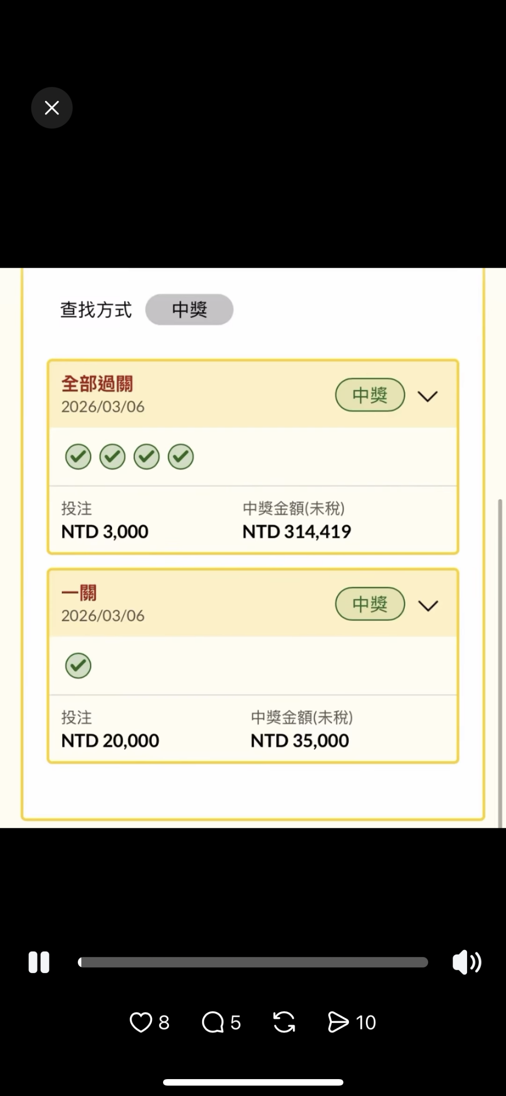Close the video with the X button
Screen dimensions: 506x1096
52,108
